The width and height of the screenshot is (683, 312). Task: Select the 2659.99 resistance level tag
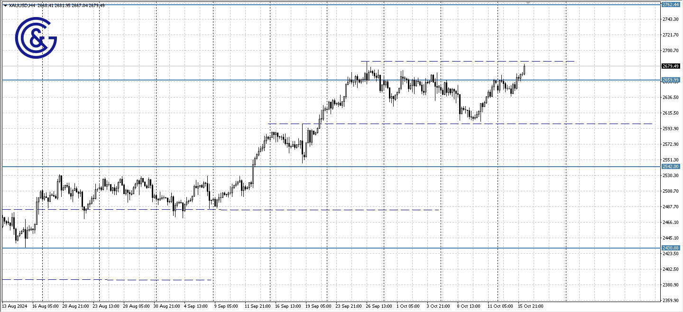tap(672, 80)
